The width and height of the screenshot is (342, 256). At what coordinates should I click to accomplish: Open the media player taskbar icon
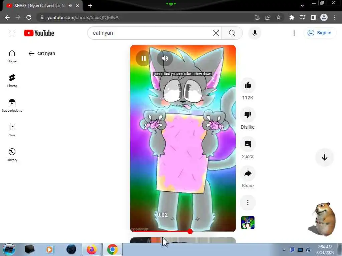point(49,249)
